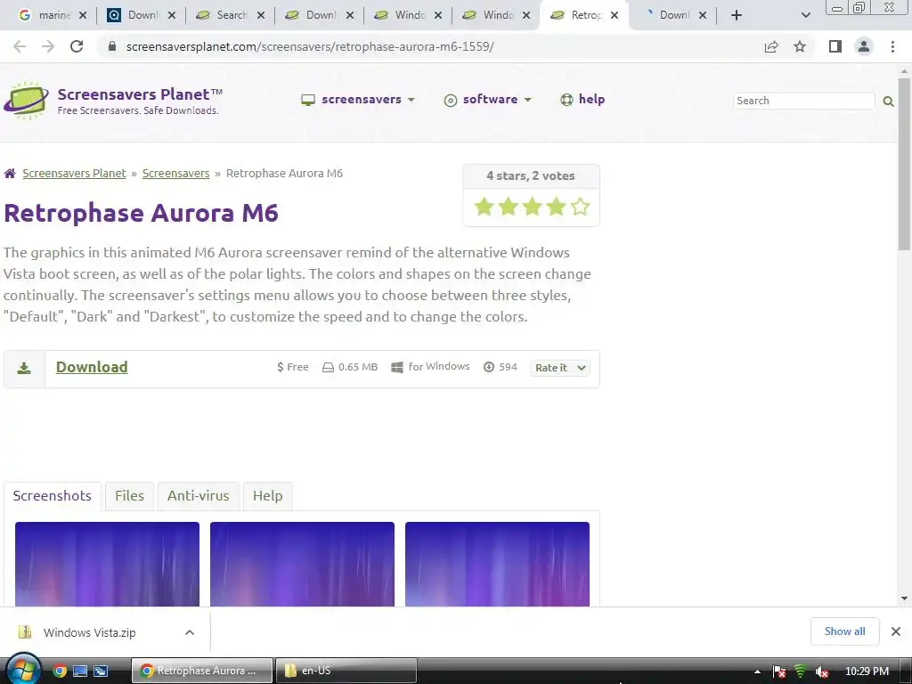This screenshot has width=912, height=684.
Task: Open network wifi tray icon
Action: (801, 672)
